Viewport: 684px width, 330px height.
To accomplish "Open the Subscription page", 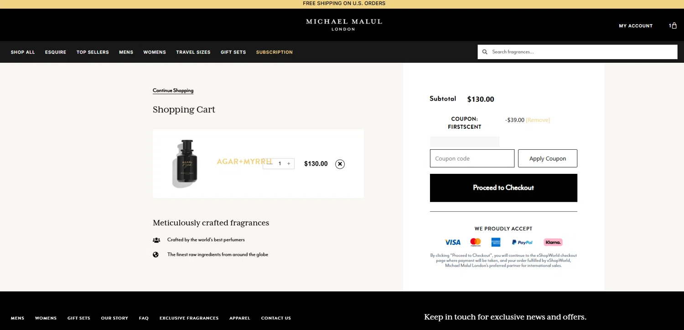I will coord(275,52).
